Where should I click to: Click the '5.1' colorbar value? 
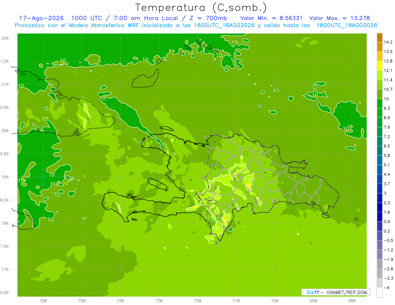coord(387,165)
